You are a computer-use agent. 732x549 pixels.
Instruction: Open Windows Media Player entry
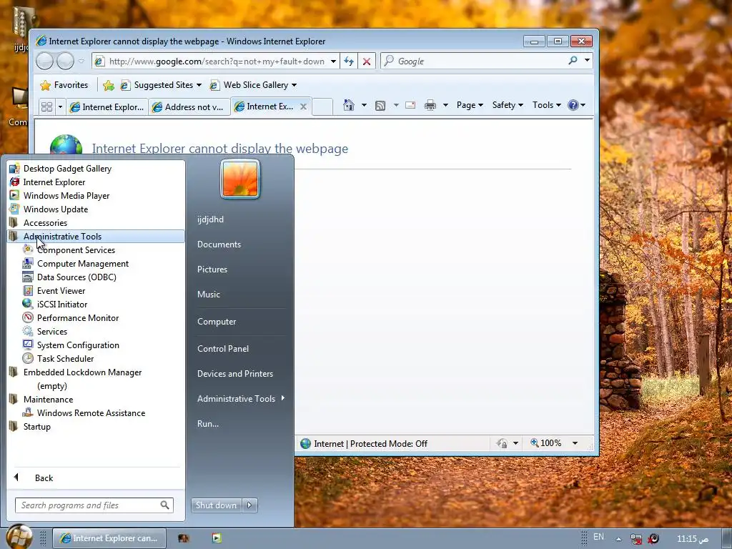pyautogui.click(x=96, y=196)
